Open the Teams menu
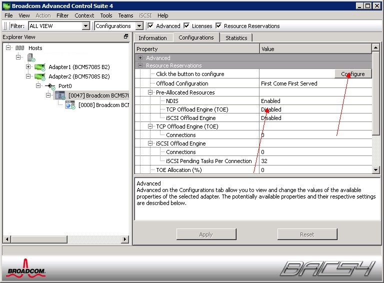This screenshot has width=384, height=283. tap(125, 15)
